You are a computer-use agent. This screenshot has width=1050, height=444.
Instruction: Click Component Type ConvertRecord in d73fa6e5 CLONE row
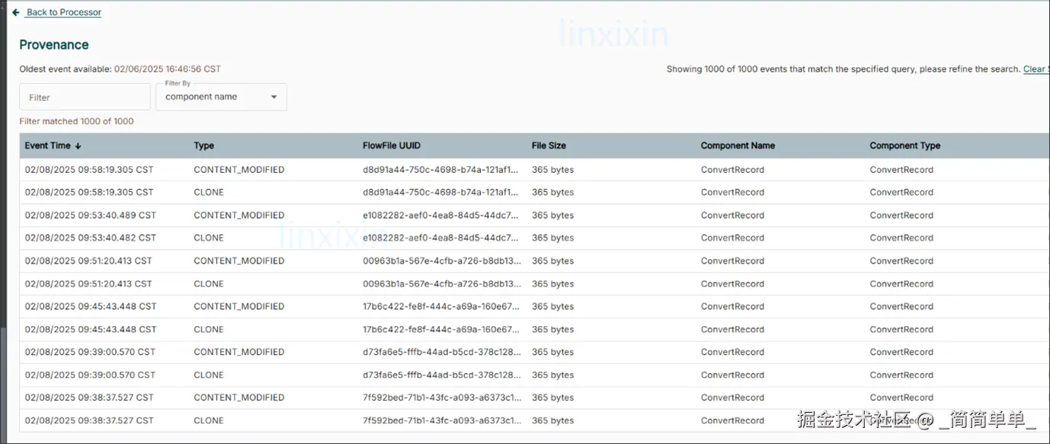click(x=901, y=375)
